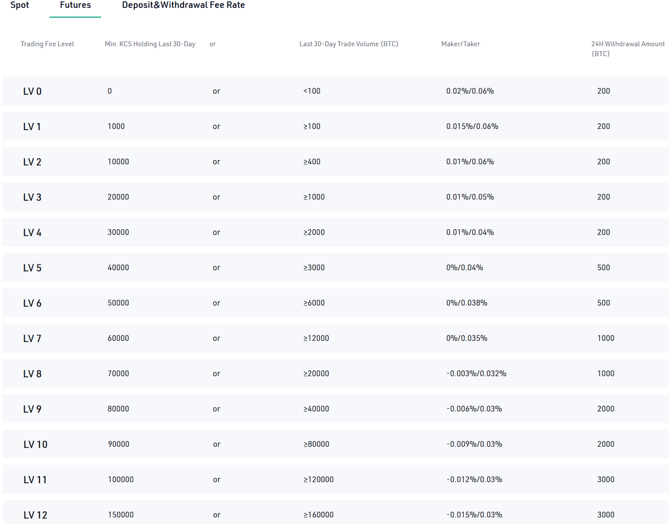The image size is (669, 524).
Task: Click the 40000 KCS holding in LV 5
Action: (118, 267)
